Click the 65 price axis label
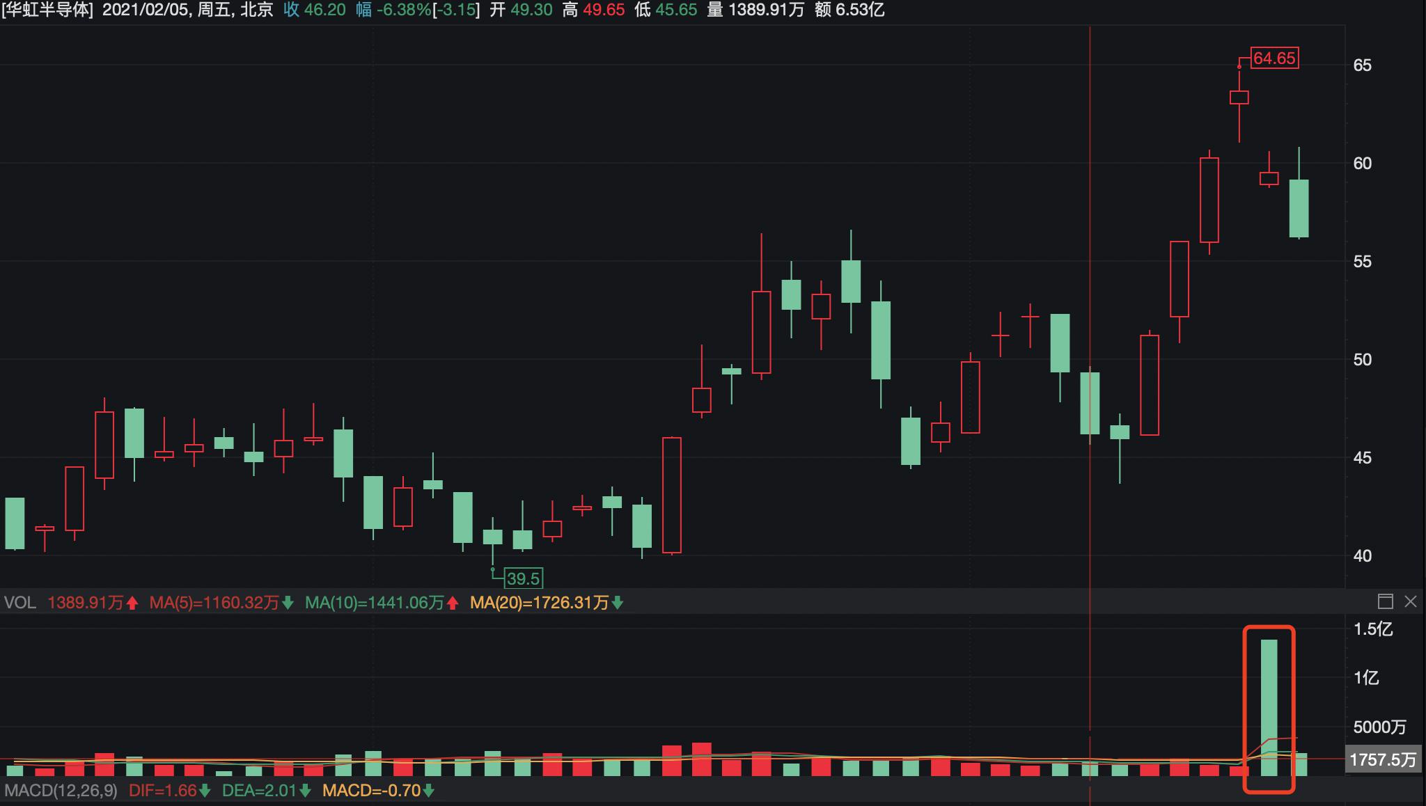Screen dimensions: 1426x806 (1363, 65)
